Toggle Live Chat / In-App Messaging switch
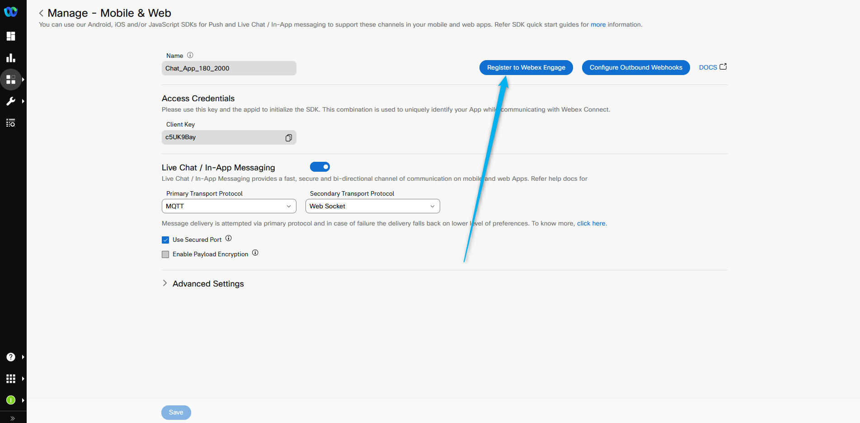Viewport: 860px width, 423px height. pos(320,167)
